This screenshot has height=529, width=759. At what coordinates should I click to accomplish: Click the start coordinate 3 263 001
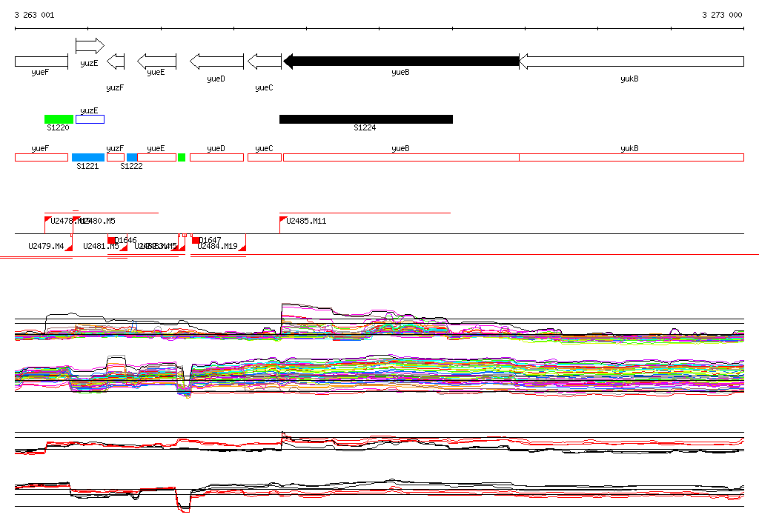pos(34,15)
